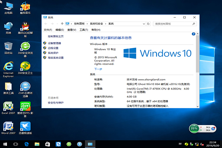Open the blue help question mark icon
222x148 pixels.
click(x=194, y=34)
